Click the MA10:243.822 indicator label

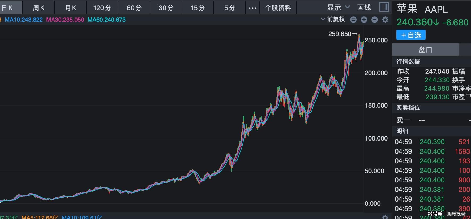24,20
